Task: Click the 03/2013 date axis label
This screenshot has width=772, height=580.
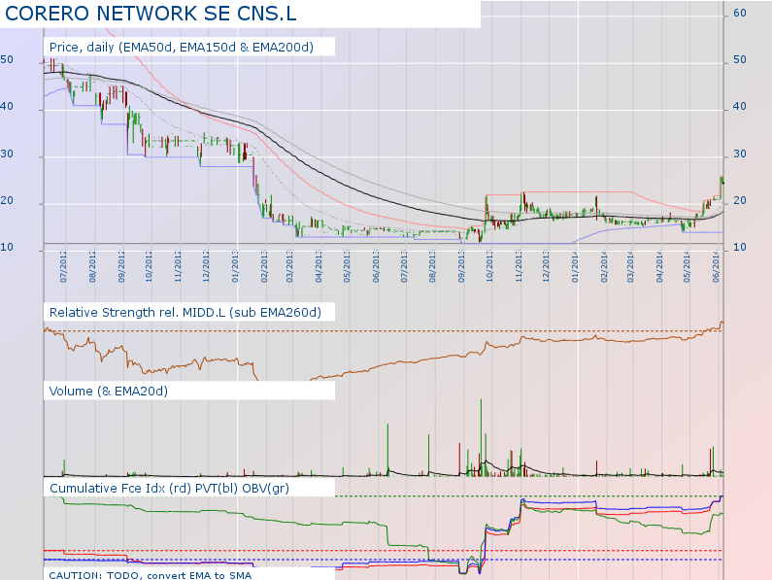Action: point(290,266)
